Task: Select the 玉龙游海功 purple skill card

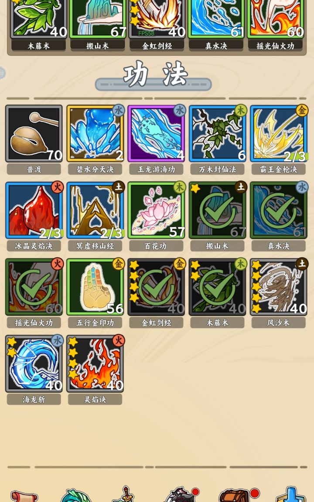Action: pos(157,133)
